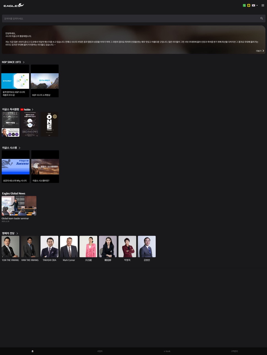This screenshot has height=355, width=267.
Task: Open The ONE Thing book thumbnail
Action: pos(49,124)
